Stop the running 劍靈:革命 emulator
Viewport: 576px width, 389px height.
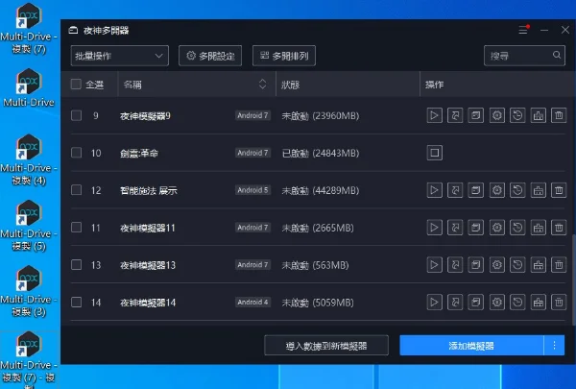[x=434, y=153]
